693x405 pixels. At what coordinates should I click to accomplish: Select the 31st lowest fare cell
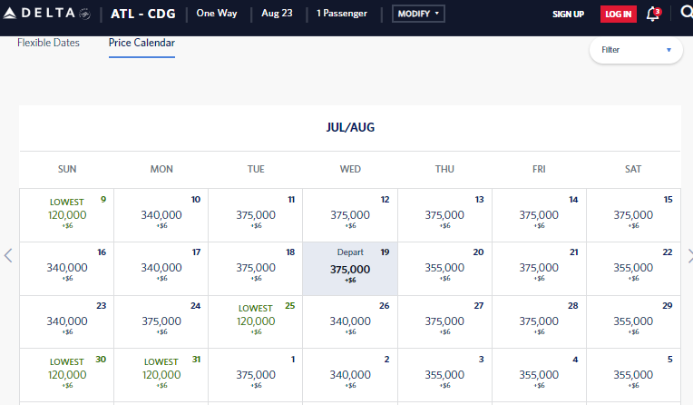(161, 374)
